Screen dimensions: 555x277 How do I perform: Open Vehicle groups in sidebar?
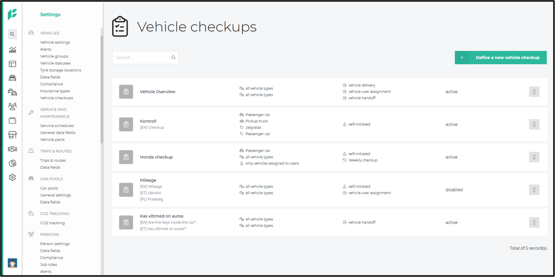[x=54, y=56]
